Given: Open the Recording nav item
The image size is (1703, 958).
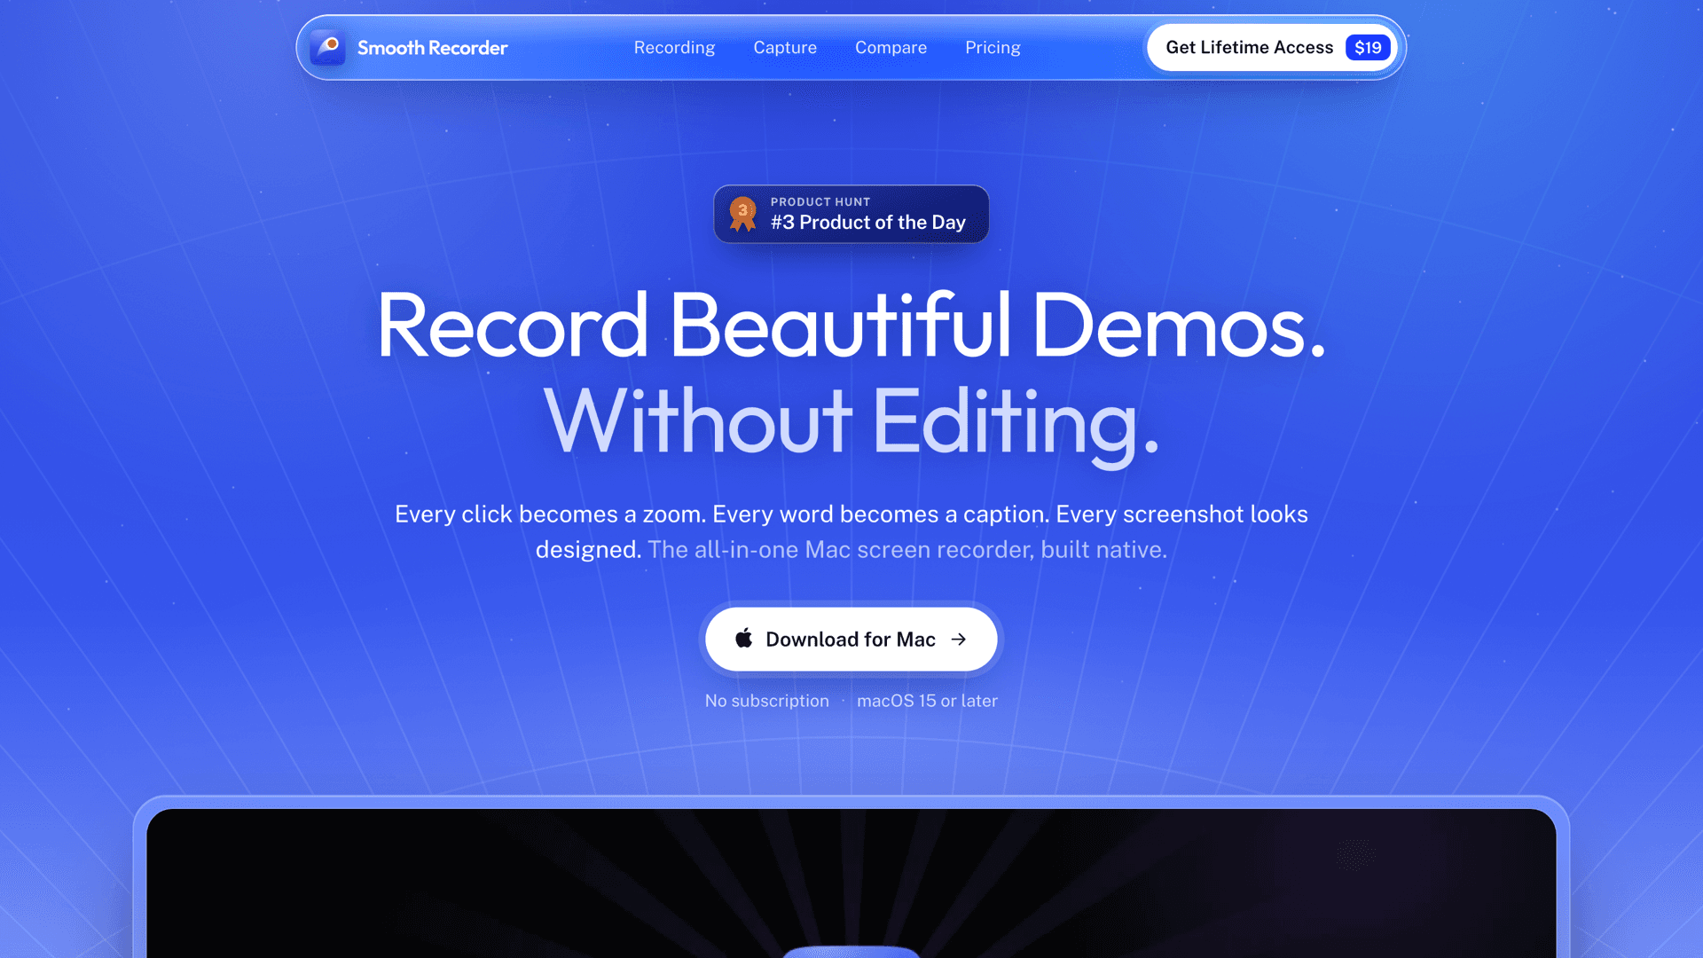Looking at the screenshot, I should (x=674, y=48).
